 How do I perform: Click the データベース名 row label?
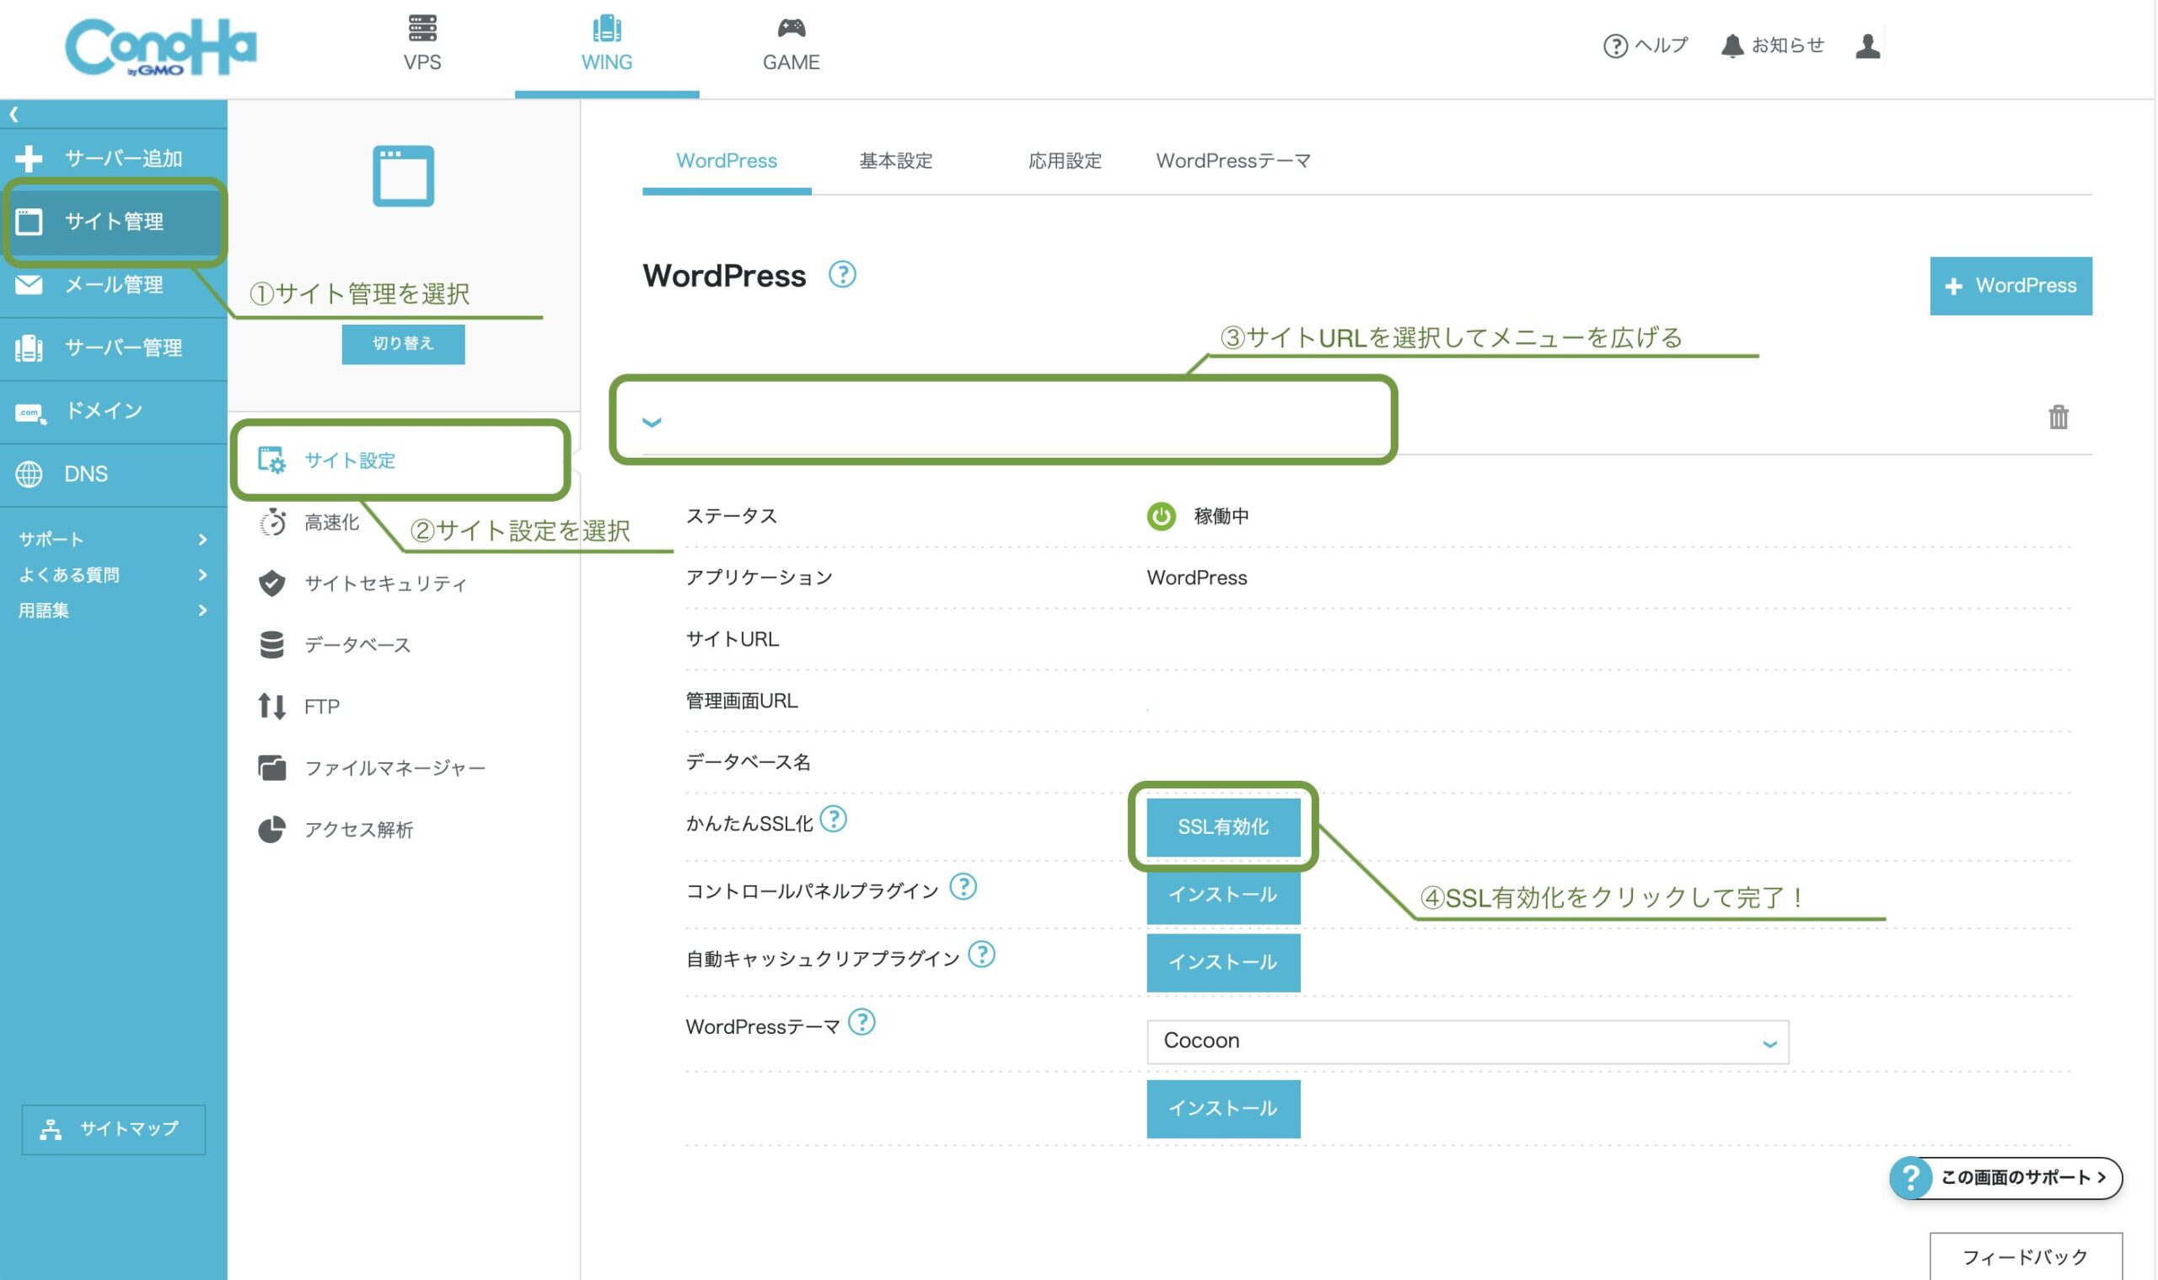tap(748, 762)
